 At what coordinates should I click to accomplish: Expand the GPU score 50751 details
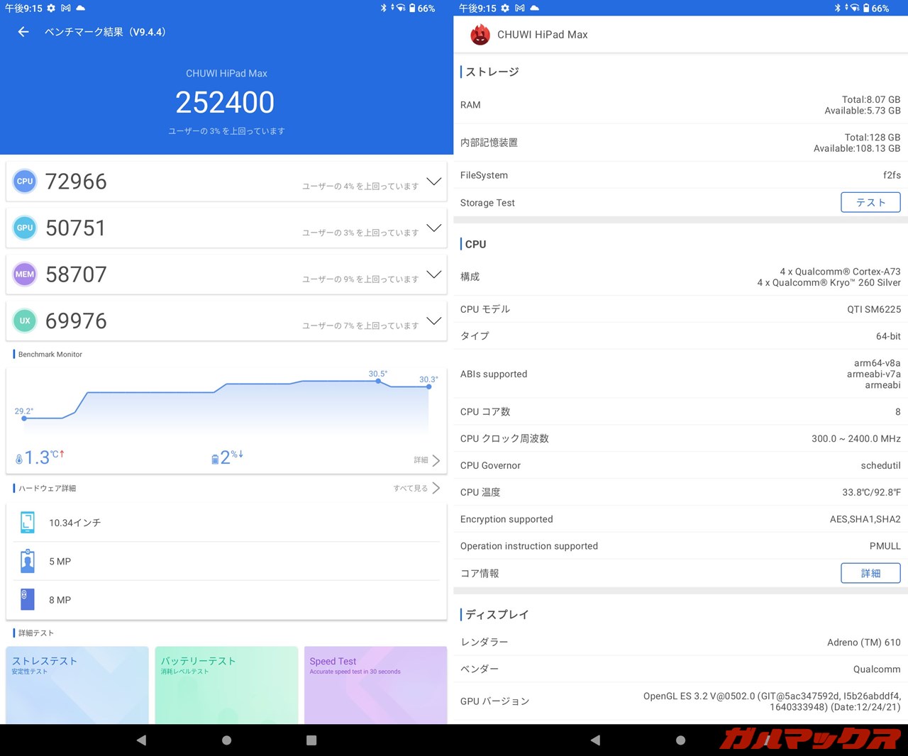pyautogui.click(x=433, y=228)
